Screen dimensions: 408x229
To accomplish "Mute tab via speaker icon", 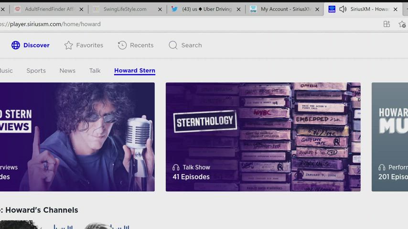I will point(343,9).
